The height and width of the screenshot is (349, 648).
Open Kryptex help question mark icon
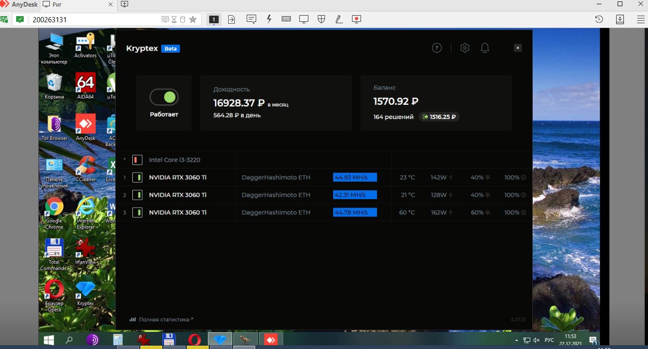coord(437,48)
